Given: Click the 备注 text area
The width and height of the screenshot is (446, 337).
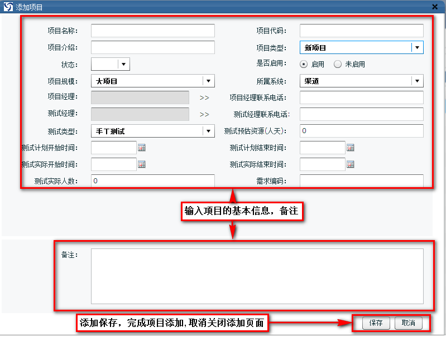Looking at the screenshot, I should pyautogui.click(x=257, y=276).
